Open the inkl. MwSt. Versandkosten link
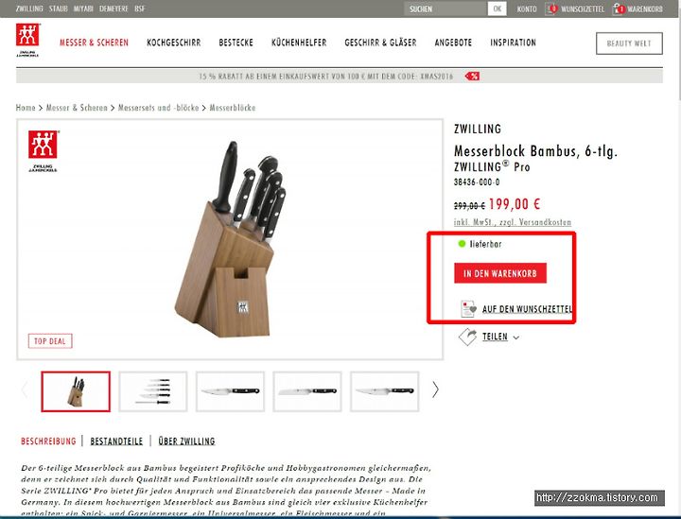The height and width of the screenshot is (519, 681). pyautogui.click(x=513, y=222)
